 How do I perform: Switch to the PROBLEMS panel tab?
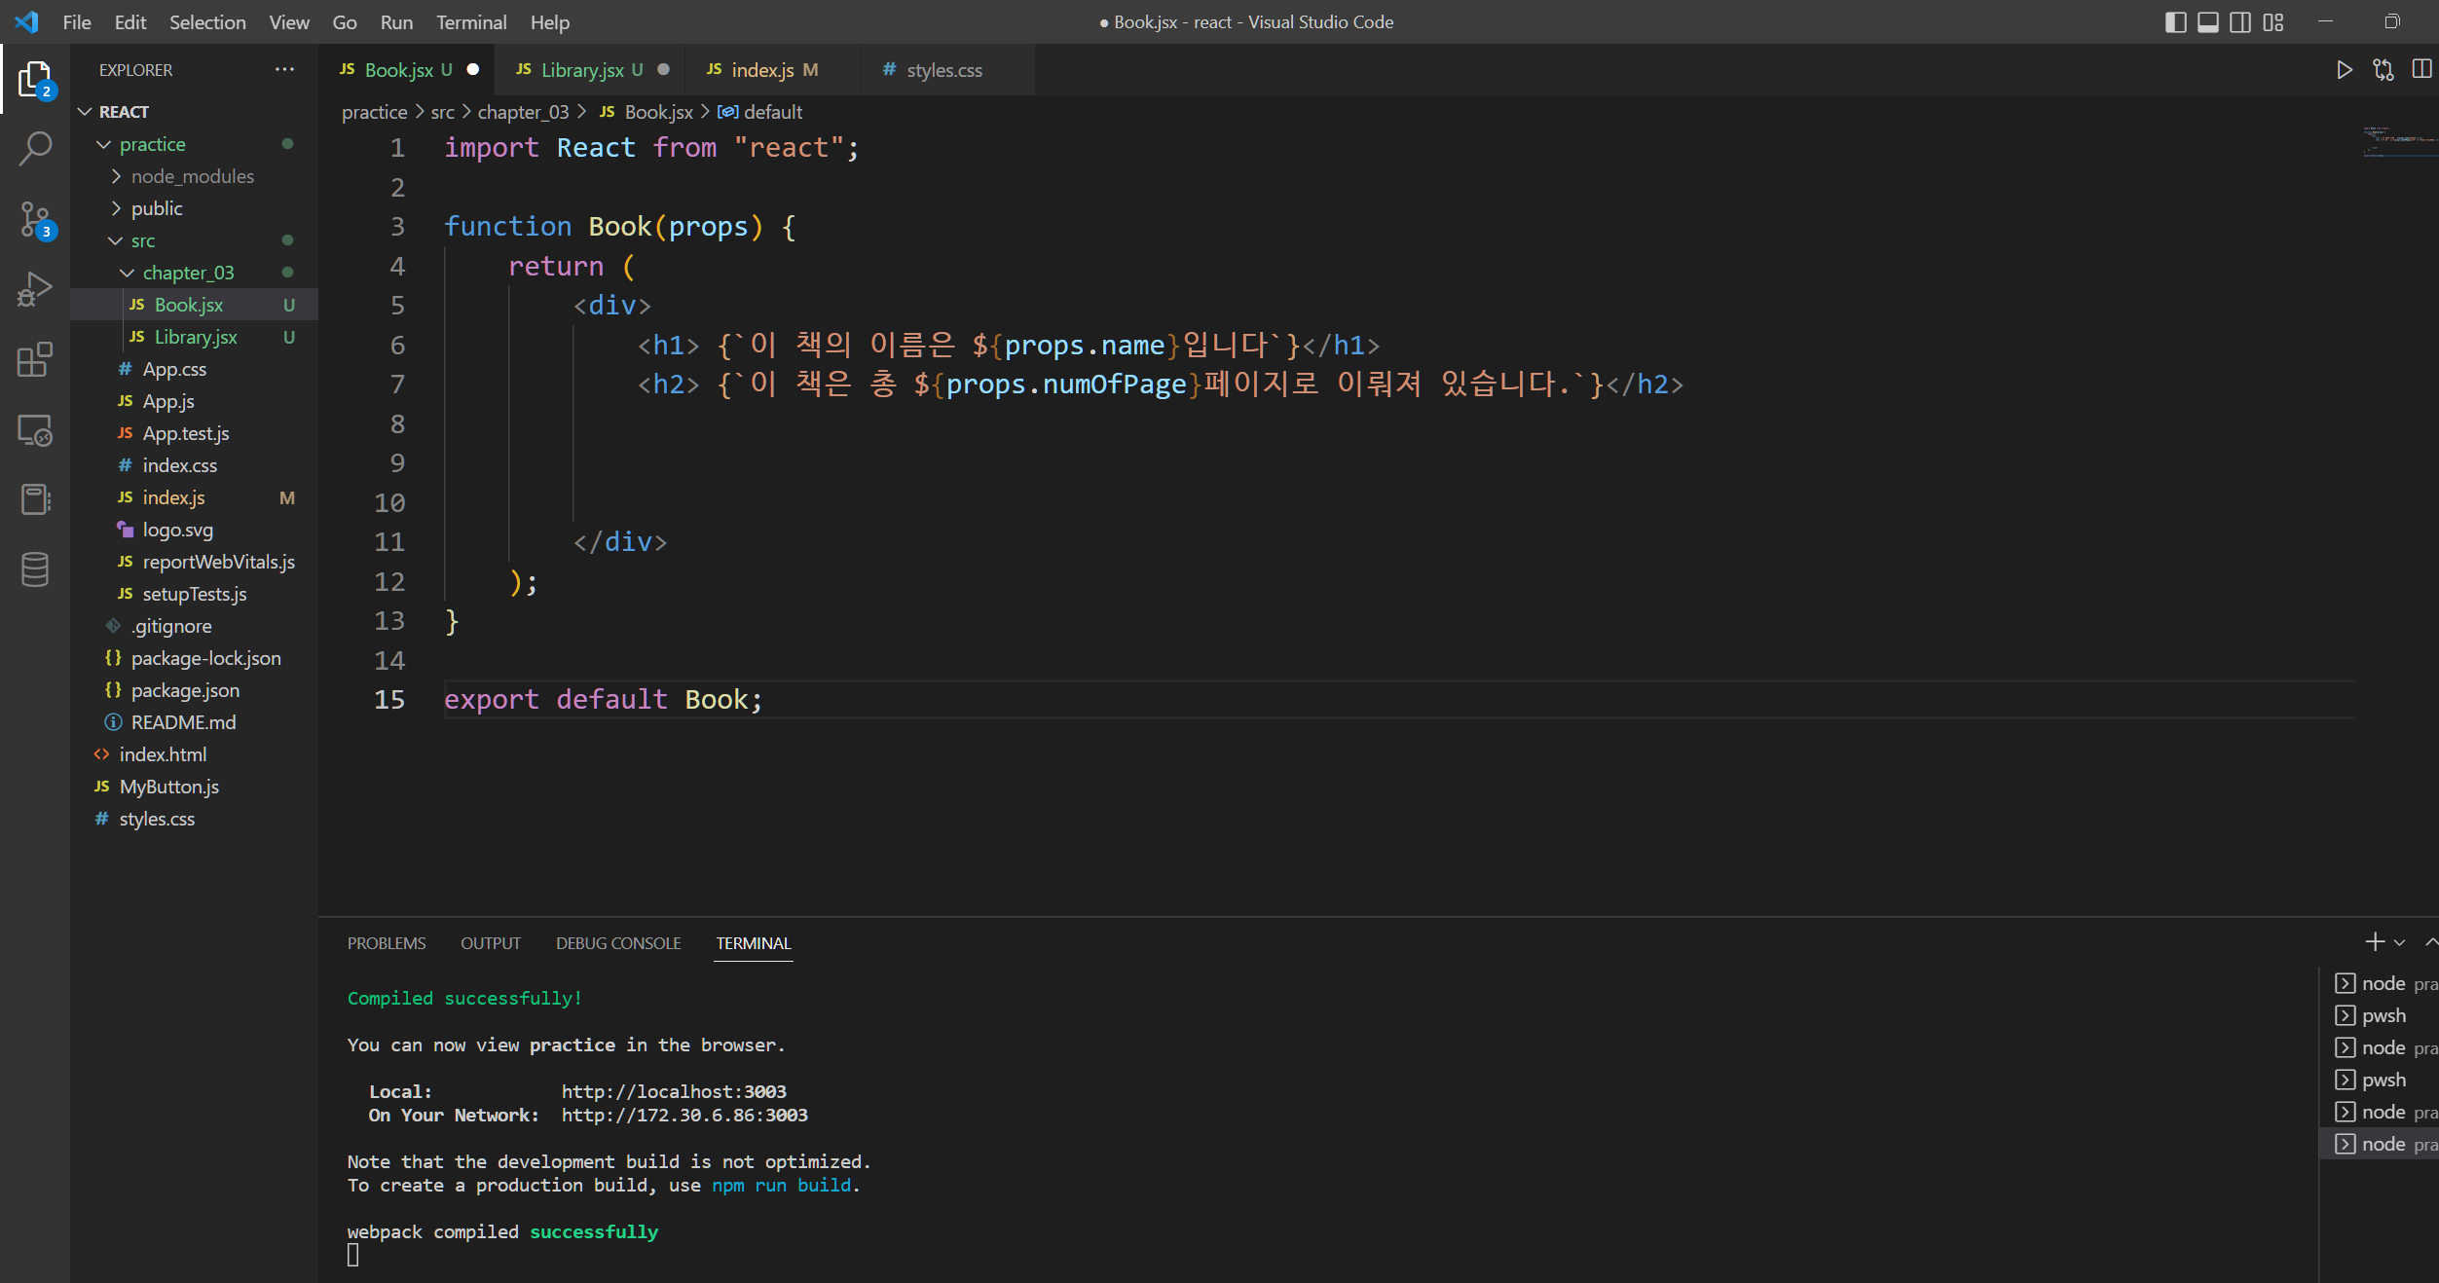pos(387,943)
